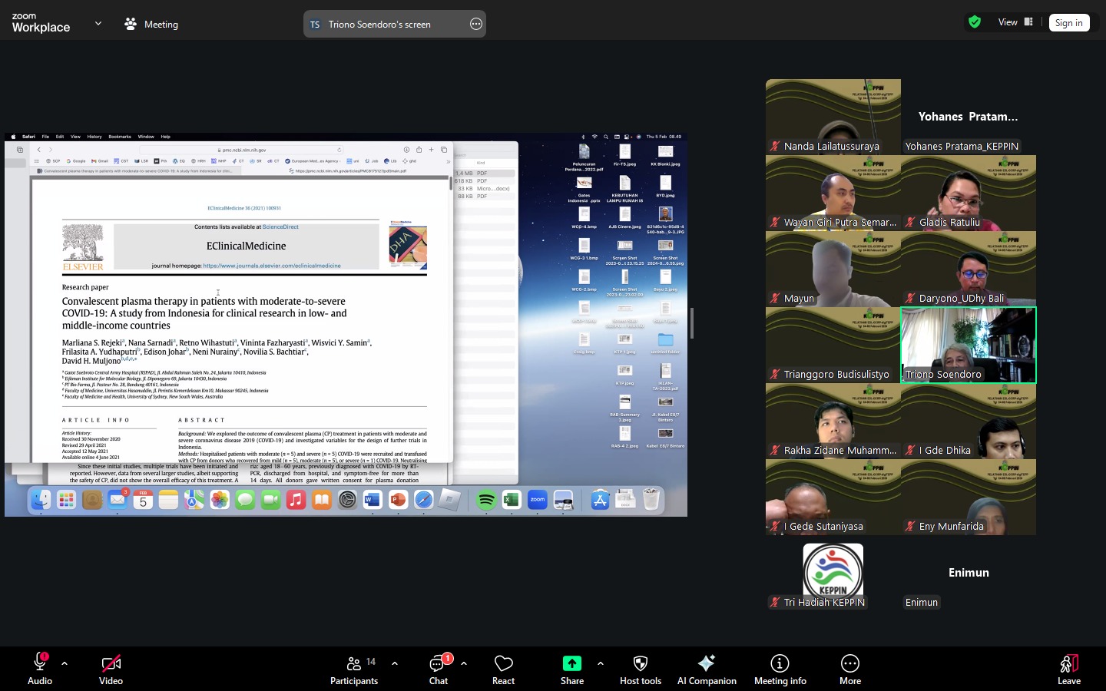Viewport: 1106px width, 691px height.
Task: Click the green encryption shield icon
Action: point(975,22)
